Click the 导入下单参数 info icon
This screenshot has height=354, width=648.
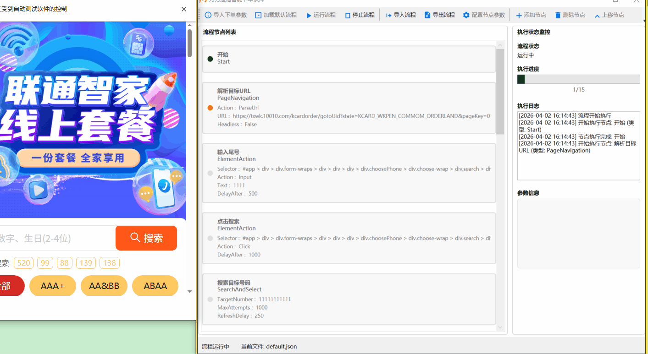[x=208, y=15]
